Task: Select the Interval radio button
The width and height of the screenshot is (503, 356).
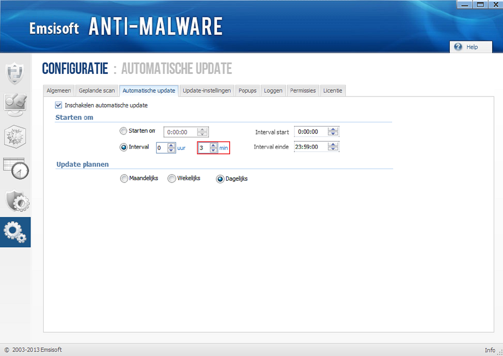Action: tap(123, 147)
